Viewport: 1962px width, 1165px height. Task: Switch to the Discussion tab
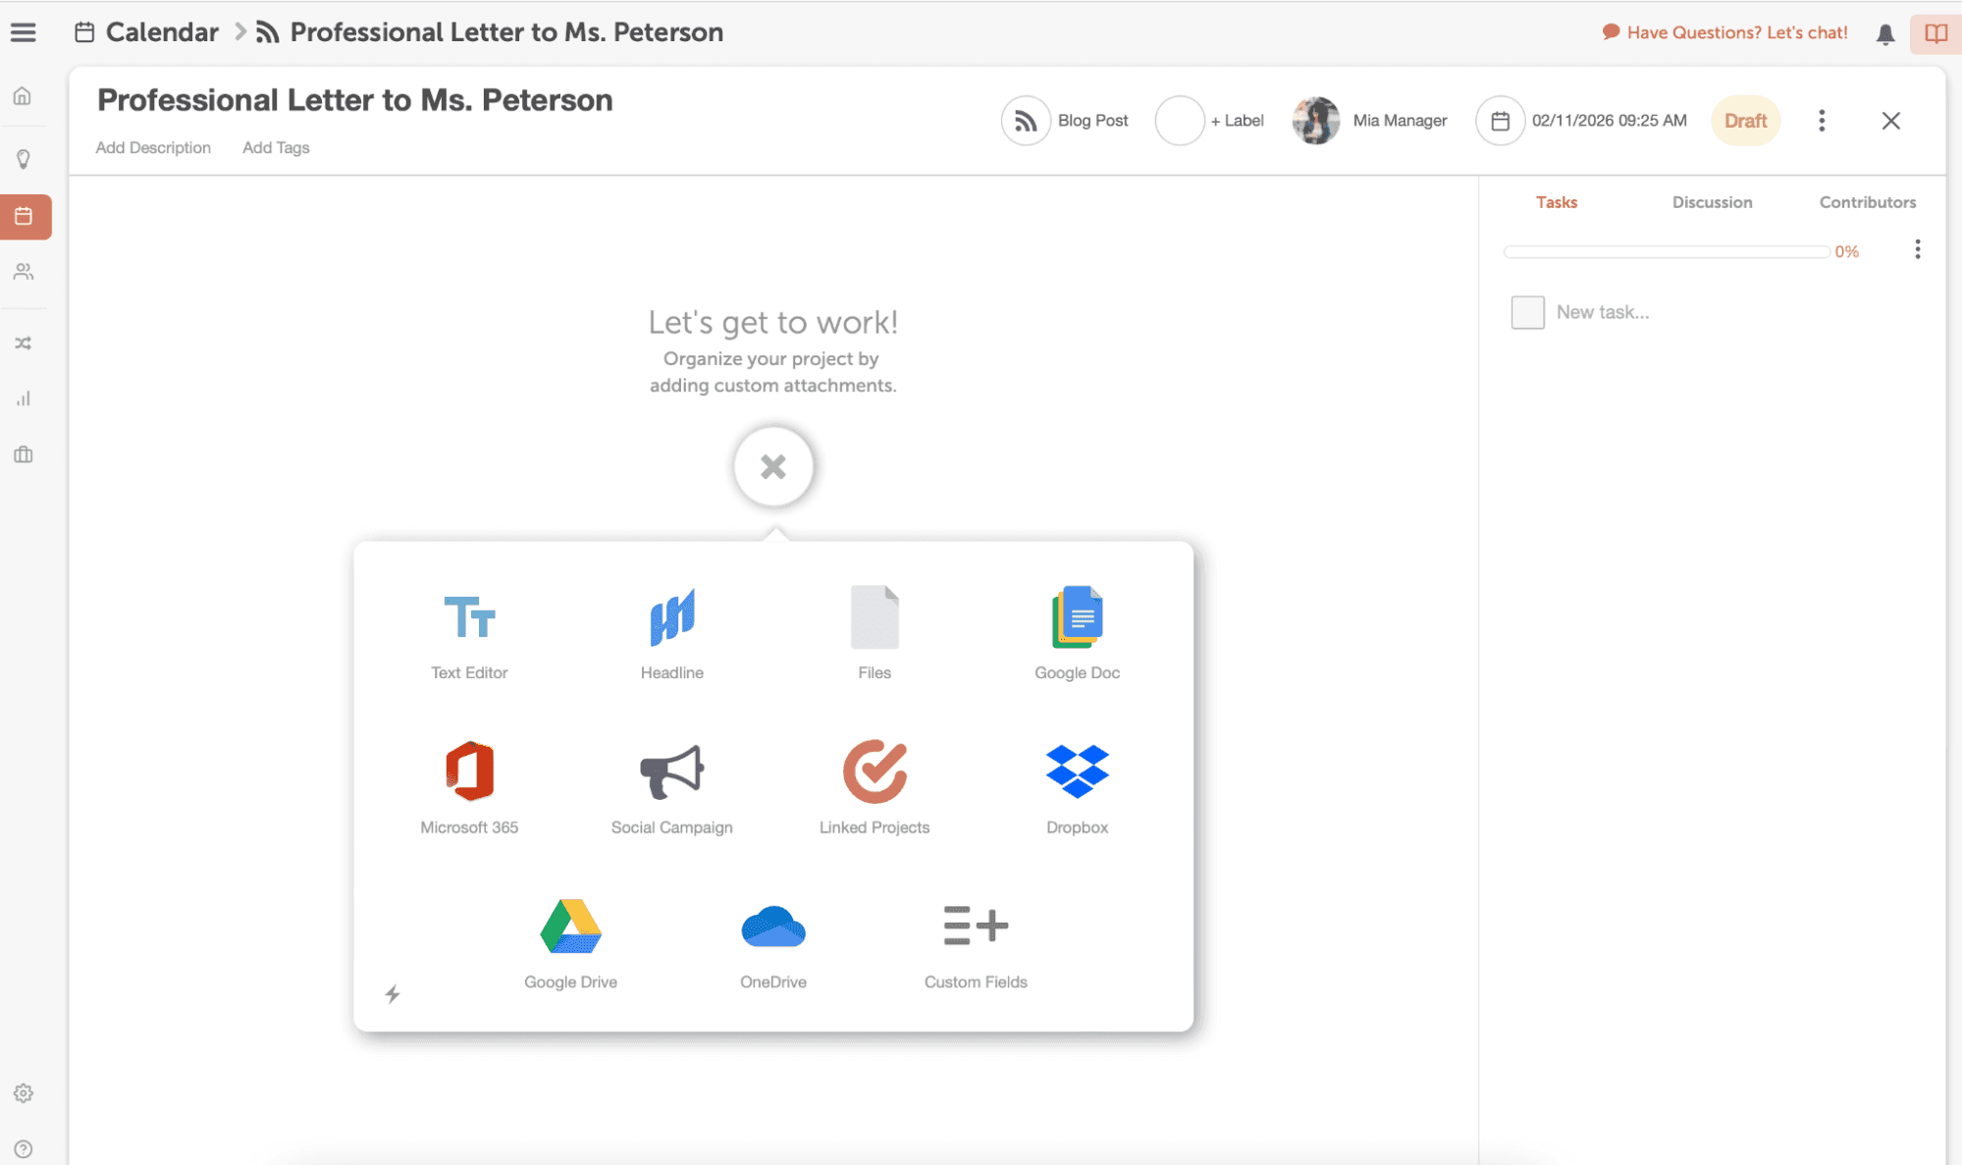tap(1712, 202)
